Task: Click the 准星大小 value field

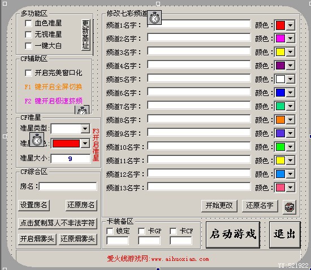Action: coord(71,159)
